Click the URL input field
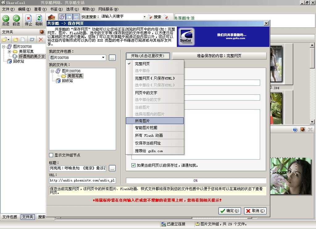The image size is (316, 229). point(82,181)
